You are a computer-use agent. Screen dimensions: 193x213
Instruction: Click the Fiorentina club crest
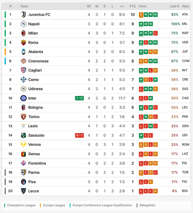click(x=23, y=163)
